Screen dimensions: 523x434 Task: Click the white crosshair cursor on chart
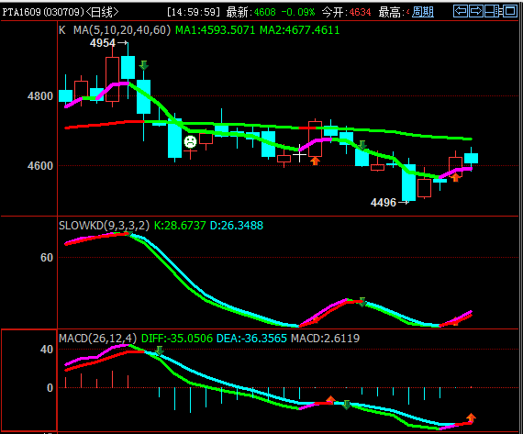(299, 154)
